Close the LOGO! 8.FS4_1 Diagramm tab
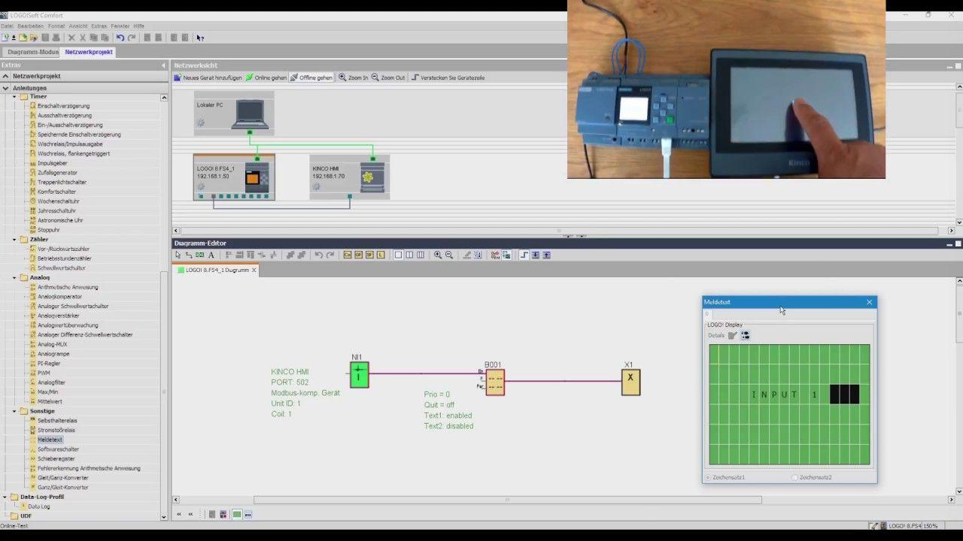Screen dimensions: 963x541 pyautogui.click(x=254, y=270)
